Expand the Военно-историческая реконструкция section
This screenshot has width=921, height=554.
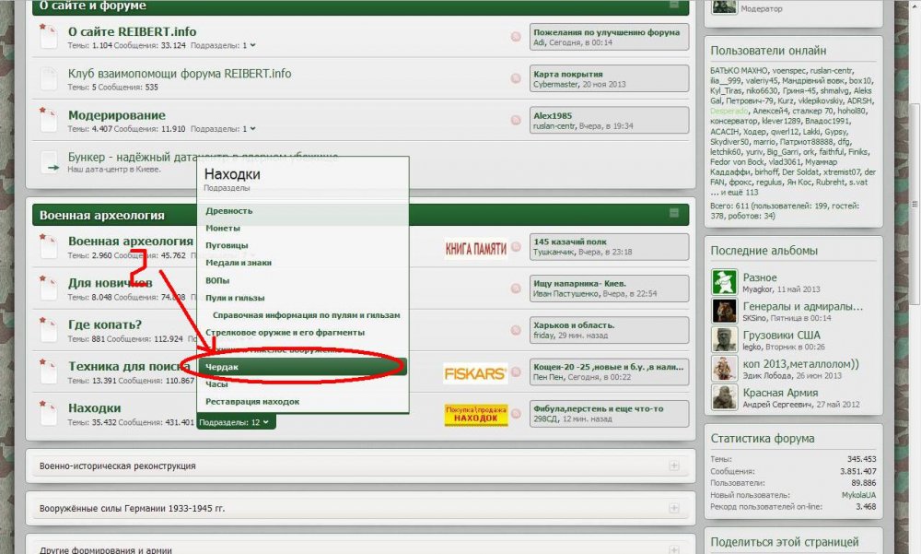[673, 466]
